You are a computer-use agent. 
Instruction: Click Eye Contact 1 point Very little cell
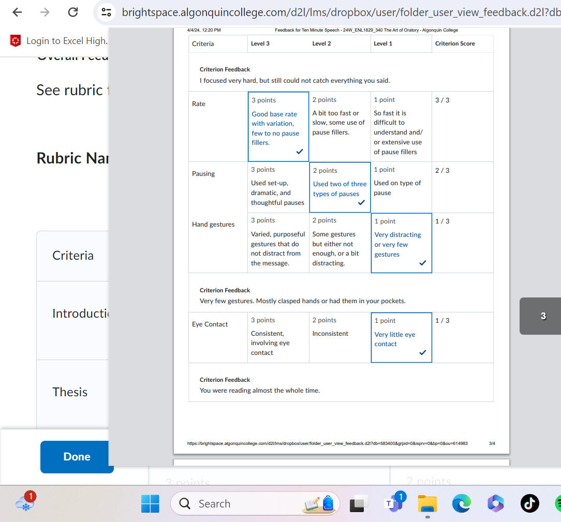[x=402, y=337]
